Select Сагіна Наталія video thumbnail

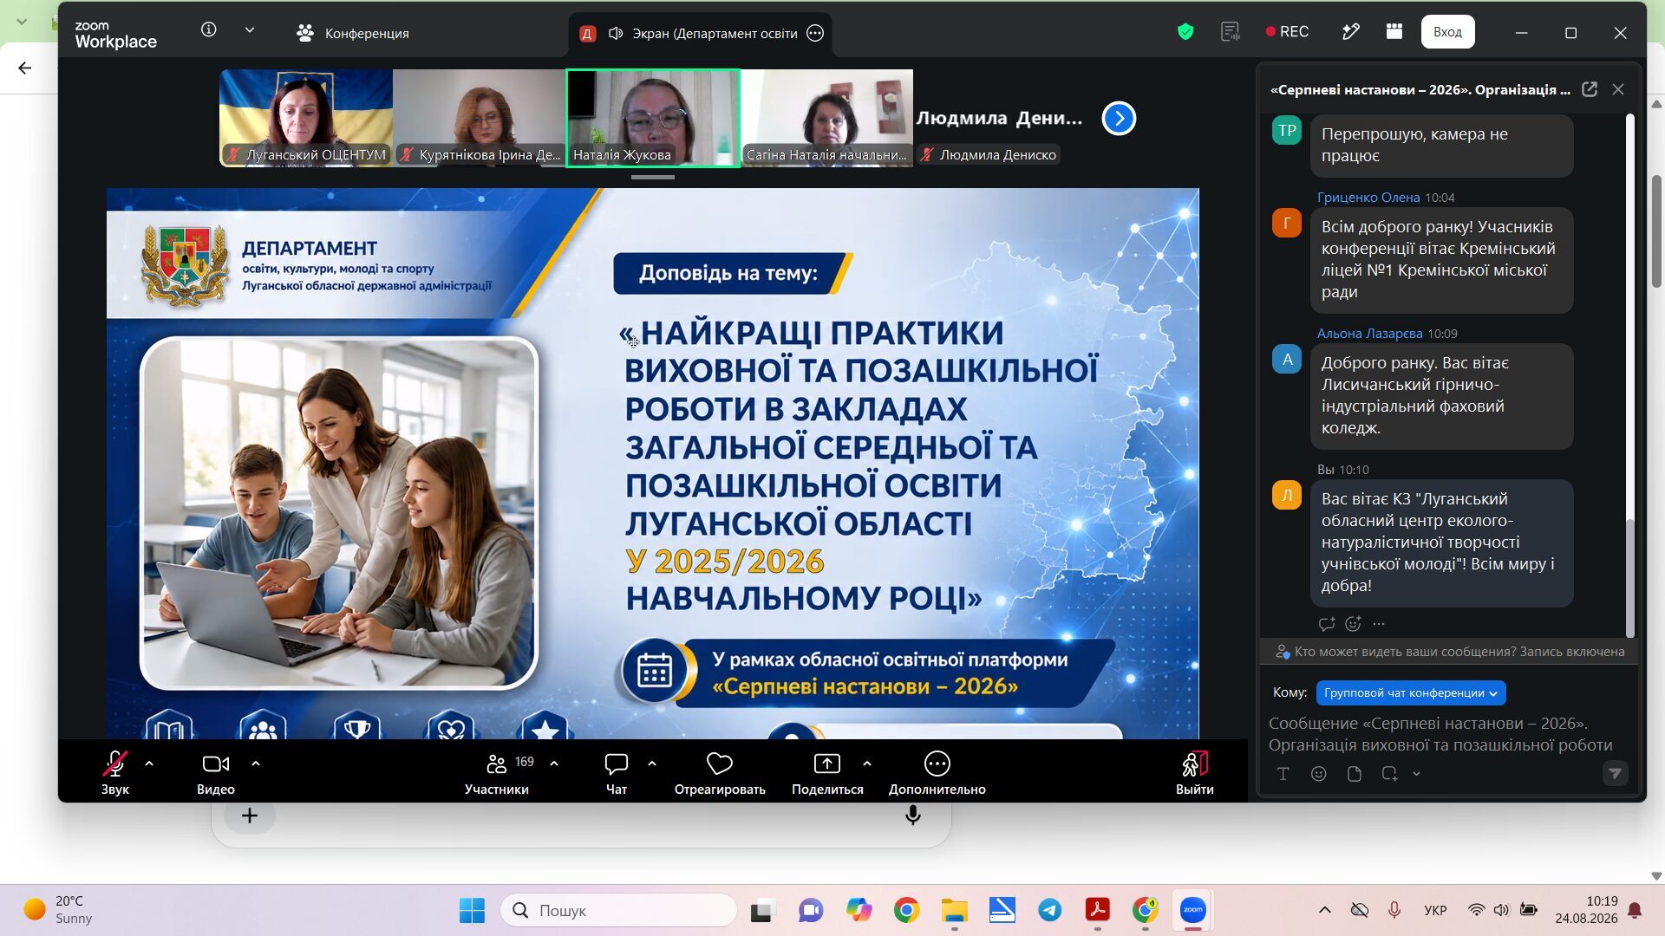point(826,118)
